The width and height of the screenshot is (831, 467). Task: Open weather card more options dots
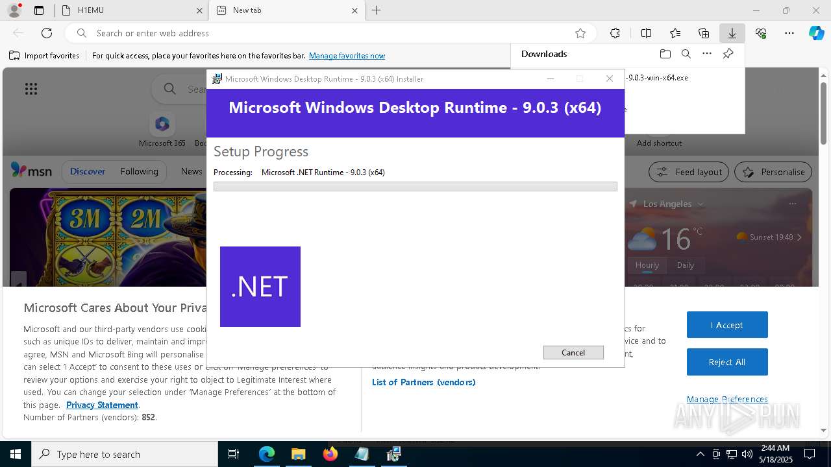pyautogui.click(x=792, y=204)
